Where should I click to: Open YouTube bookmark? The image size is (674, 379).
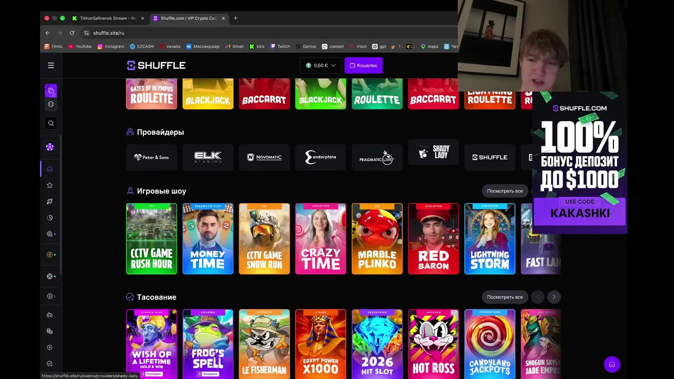point(80,46)
